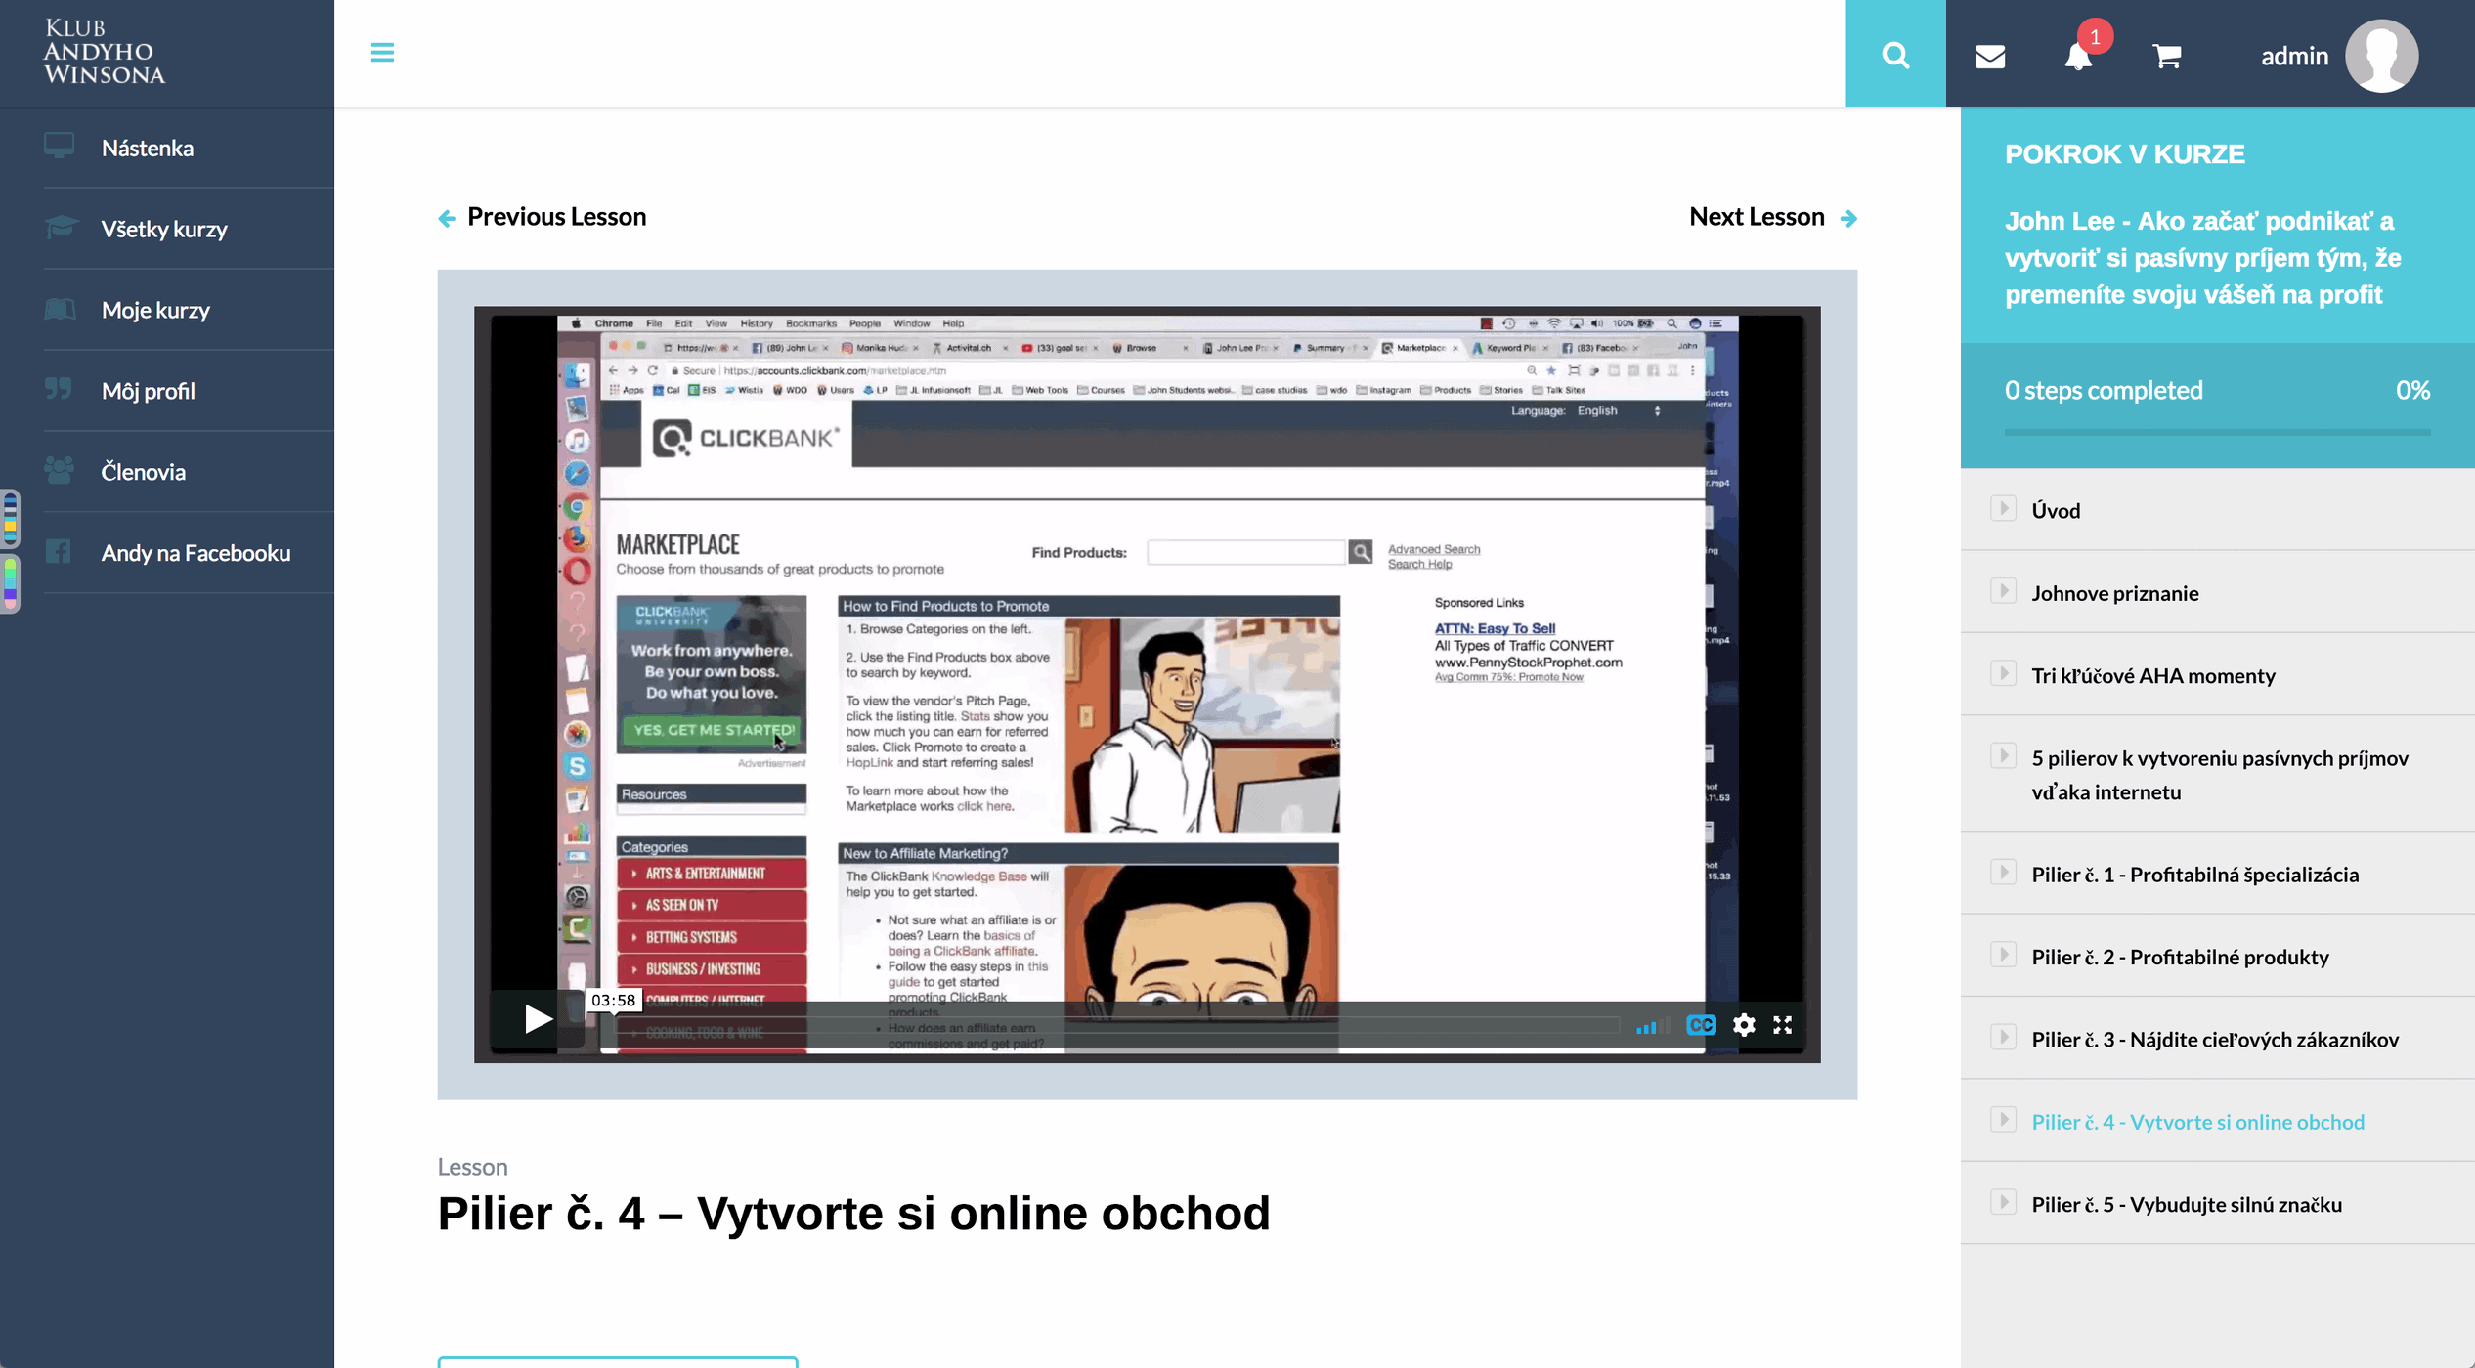Open the shopping cart icon

click(x=2166, y=56)
